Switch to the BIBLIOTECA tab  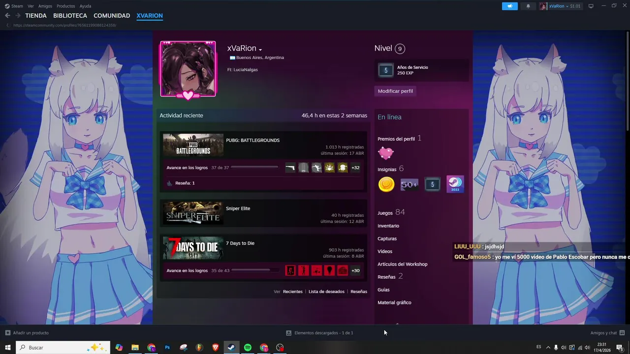(70, 16)
